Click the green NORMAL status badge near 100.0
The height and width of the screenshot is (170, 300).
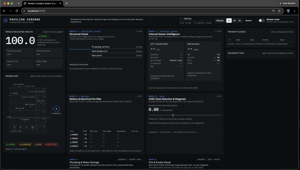pyautogui.click(x=43, y=36)
